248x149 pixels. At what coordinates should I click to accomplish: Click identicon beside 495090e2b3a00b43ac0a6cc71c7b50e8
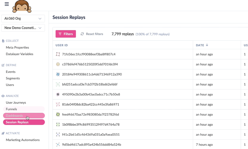tap(58, 94)
